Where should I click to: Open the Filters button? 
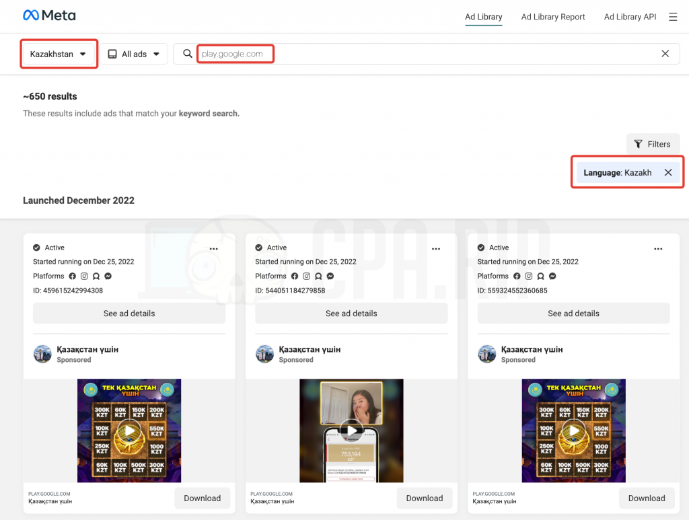[653, 144]
